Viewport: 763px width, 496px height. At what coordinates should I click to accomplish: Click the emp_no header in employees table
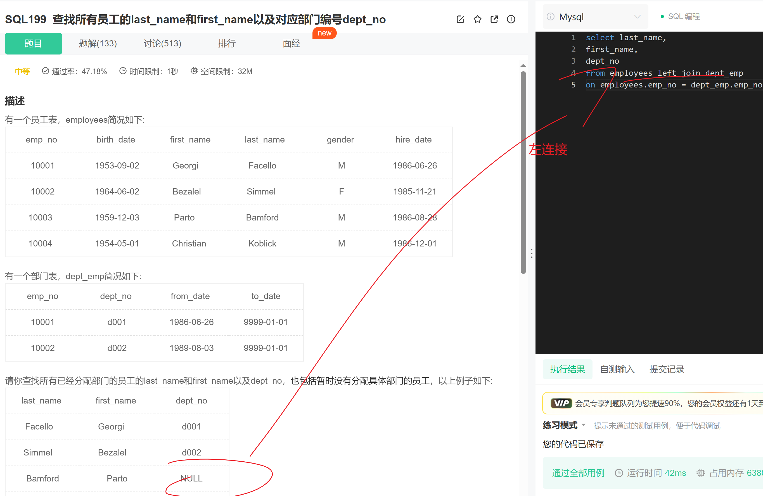(41, 139)
